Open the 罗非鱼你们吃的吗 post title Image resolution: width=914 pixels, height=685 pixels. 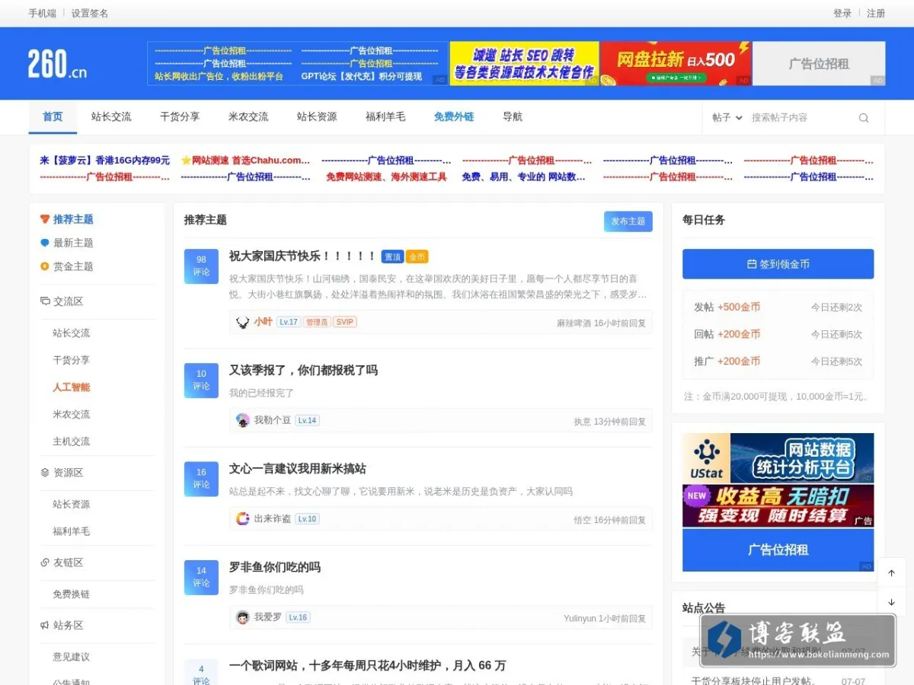point(275,568)
